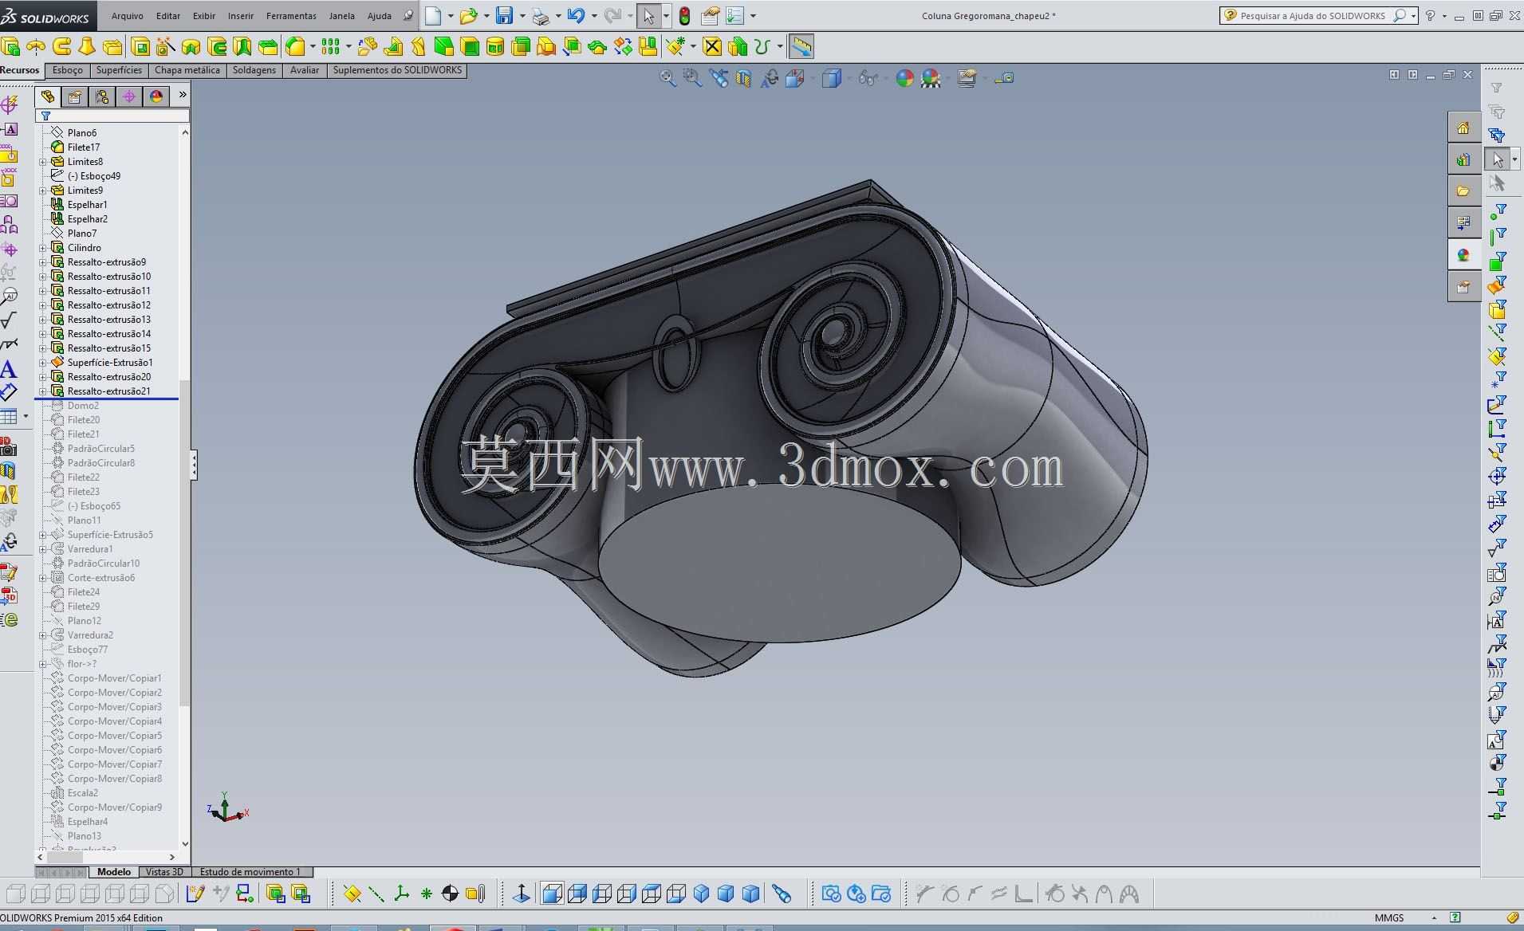The width and height of the screenshot is (1524, 931).
Task: Open the DisplayManager tab icon
Action: pyautogui.click(x=156, y=96)
